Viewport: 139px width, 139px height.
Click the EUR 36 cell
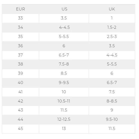[20, 46]
